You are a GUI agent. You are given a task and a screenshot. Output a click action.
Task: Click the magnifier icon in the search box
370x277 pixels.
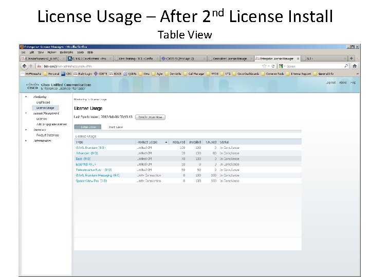point(346,66)
